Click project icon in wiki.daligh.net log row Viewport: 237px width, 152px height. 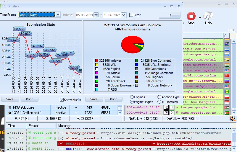30,133
